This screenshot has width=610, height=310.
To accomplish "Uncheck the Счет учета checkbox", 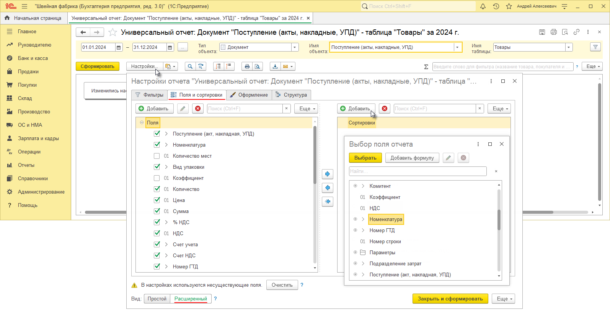I will pyautogui.click(x=157, y=244).
